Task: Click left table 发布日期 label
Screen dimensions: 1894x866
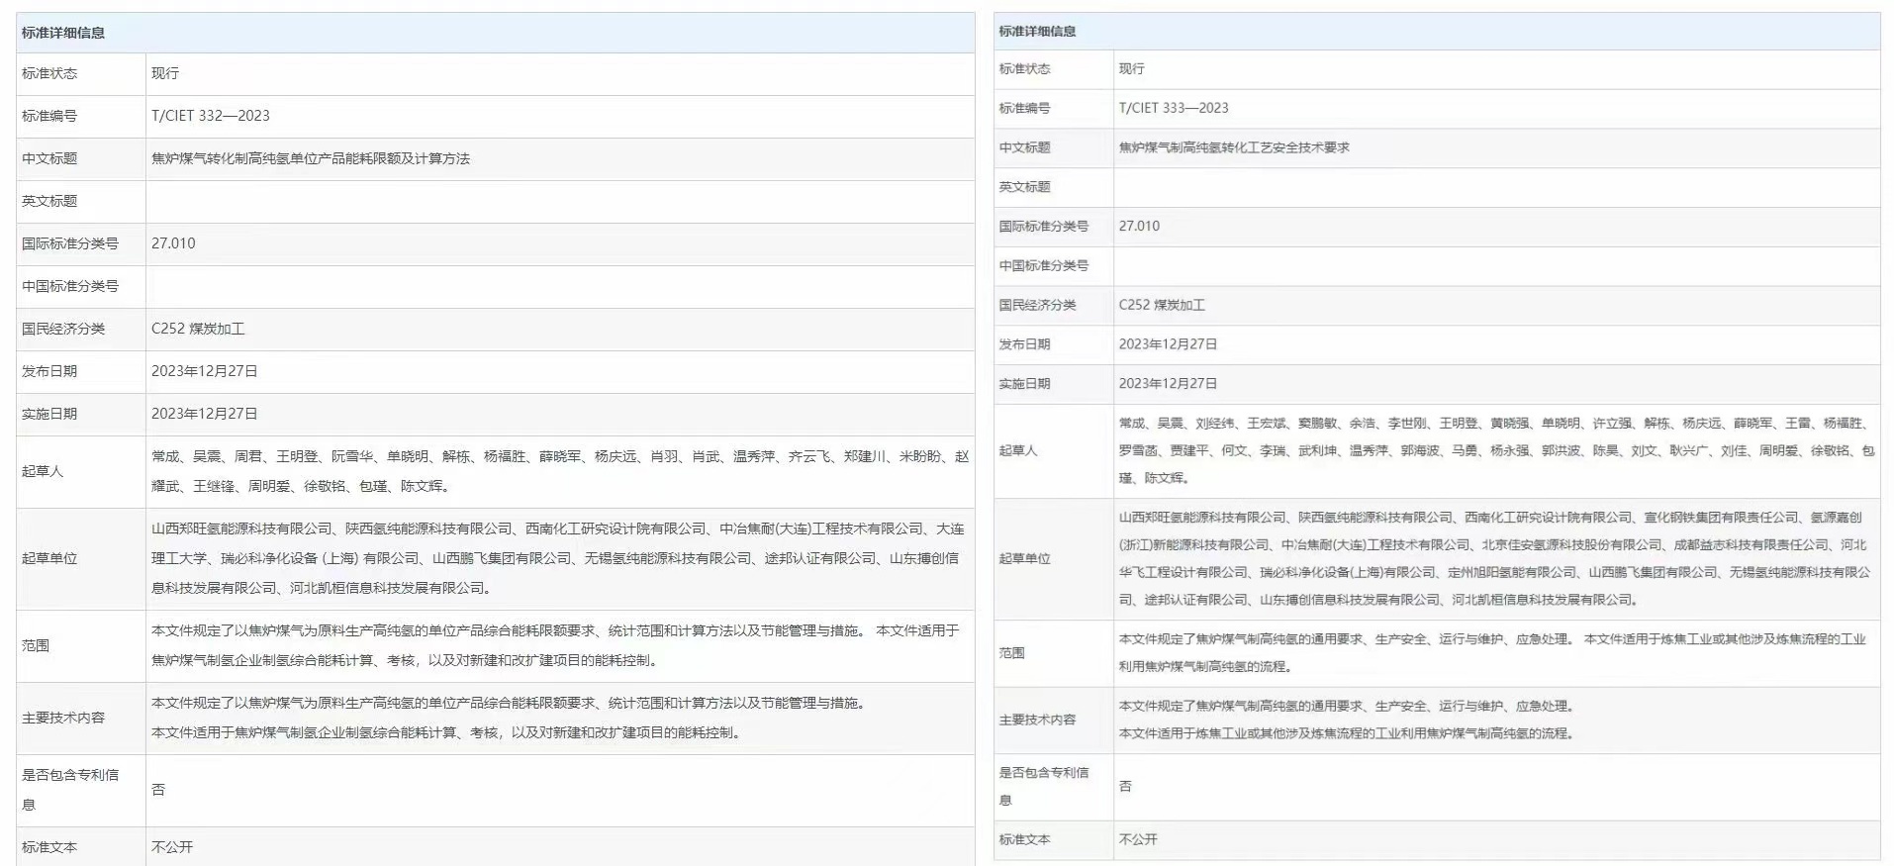Action: click(49, 371)
